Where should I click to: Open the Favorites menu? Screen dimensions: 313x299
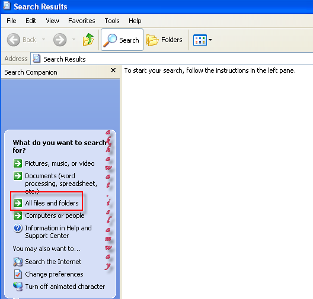point(81,21)
